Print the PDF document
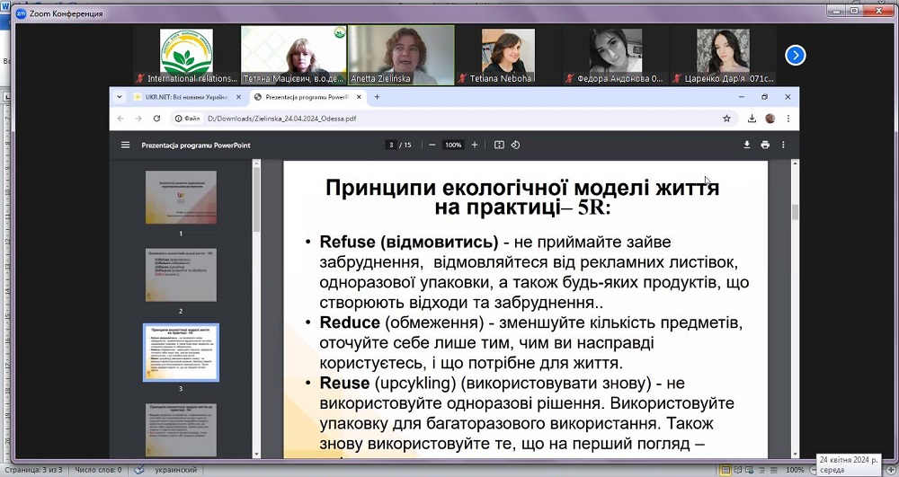The image size is (899, 477). [765, 145]
